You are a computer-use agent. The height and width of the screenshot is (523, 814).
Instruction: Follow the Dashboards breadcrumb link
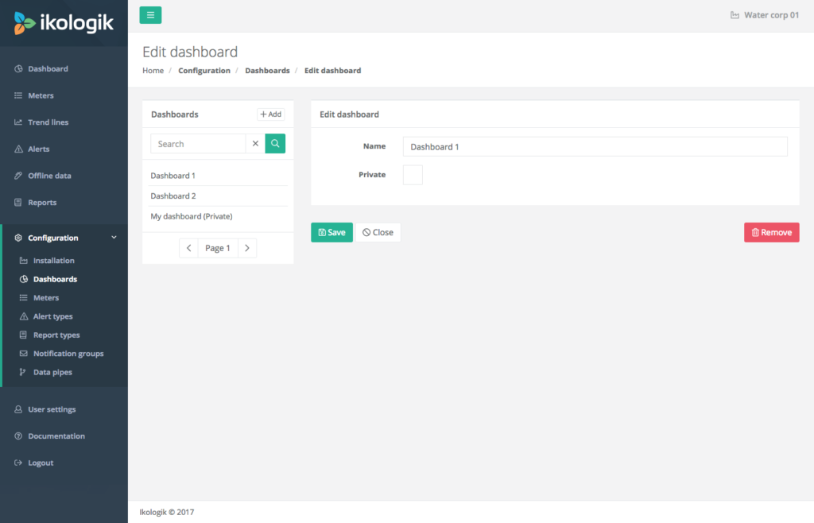click(x=267, y=71)
